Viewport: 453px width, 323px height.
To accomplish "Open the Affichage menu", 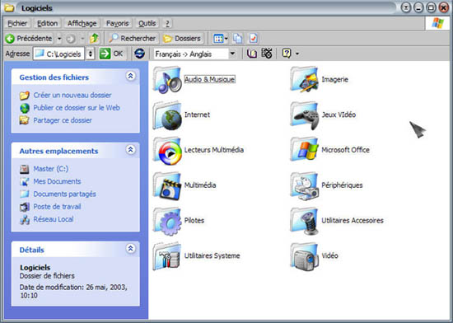I will pyautogui.click(x=82, y=23).
